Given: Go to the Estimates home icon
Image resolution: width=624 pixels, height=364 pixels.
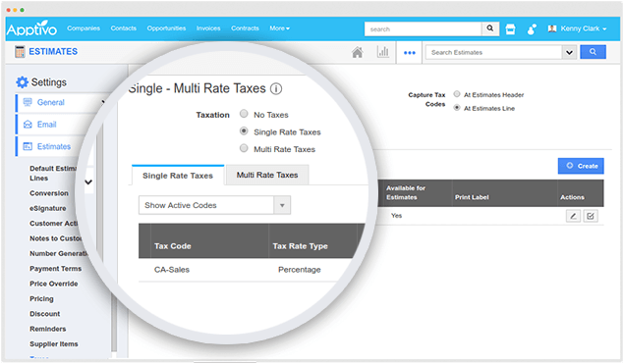Looking at the screenshot, I should [x=358, y=52].
